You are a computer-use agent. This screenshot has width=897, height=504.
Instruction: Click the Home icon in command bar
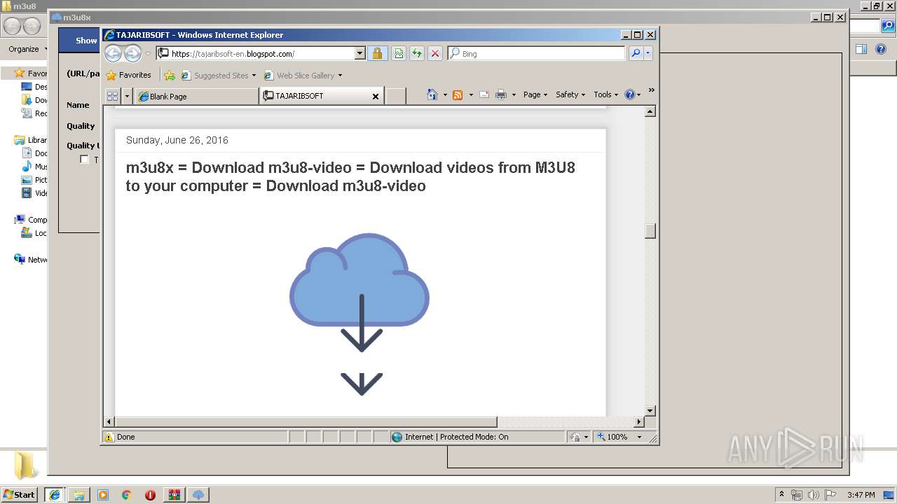point(432,94)
